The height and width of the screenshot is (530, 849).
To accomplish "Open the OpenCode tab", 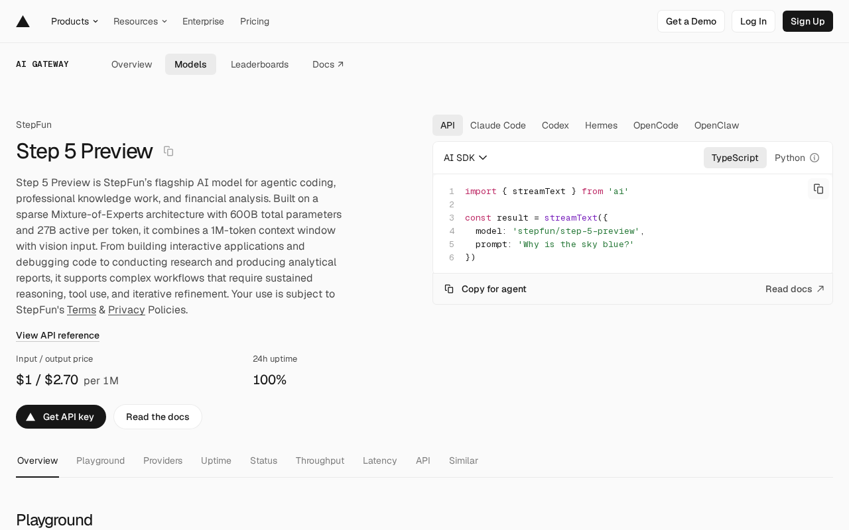I will point(656,125).
